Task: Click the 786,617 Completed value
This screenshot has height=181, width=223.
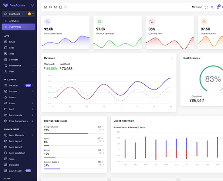Action: [197, 100]
